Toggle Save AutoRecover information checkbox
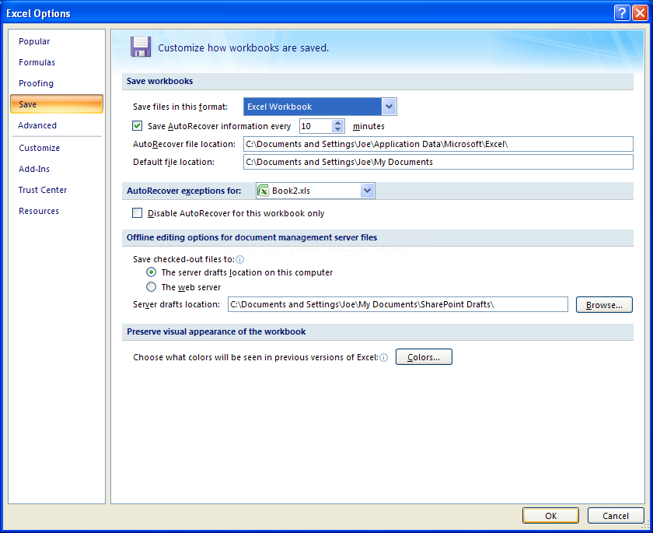The image size is (653, 533). [137, 125]
